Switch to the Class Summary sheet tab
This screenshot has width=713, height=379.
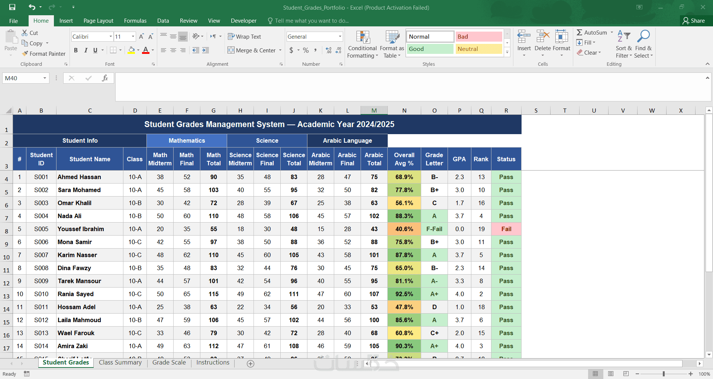pyautogui.click(x=120, y=363)
